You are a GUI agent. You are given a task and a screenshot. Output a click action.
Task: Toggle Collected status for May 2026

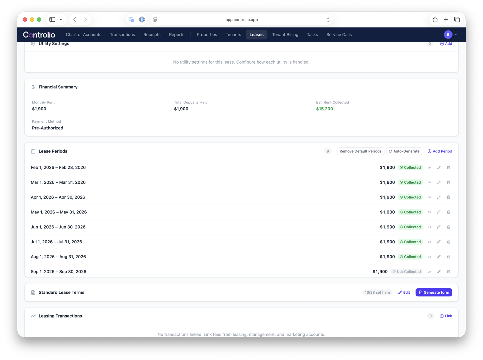410,212
